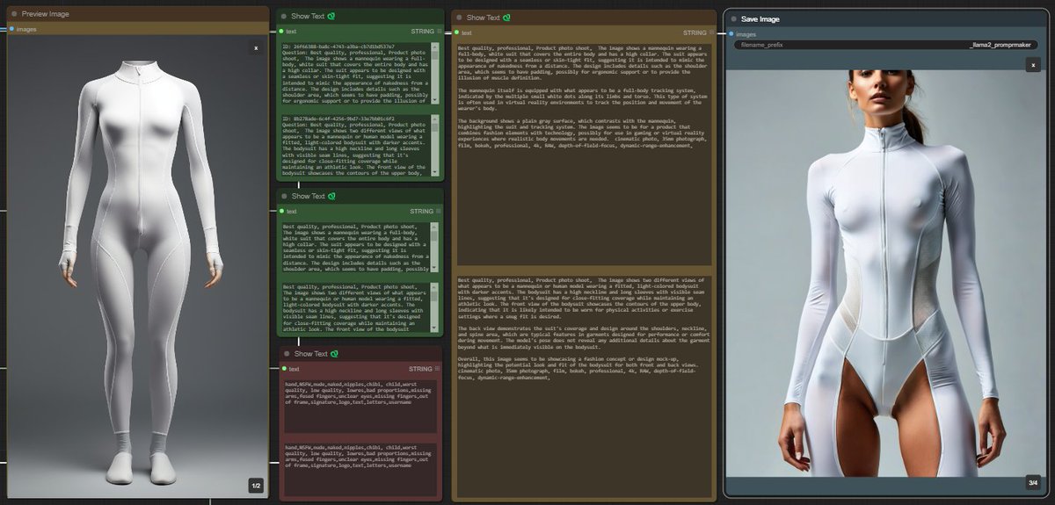Click the text input slot of the red Show Text node
The width and height of the screenshot is (1055, 505).
pos(283,368)
